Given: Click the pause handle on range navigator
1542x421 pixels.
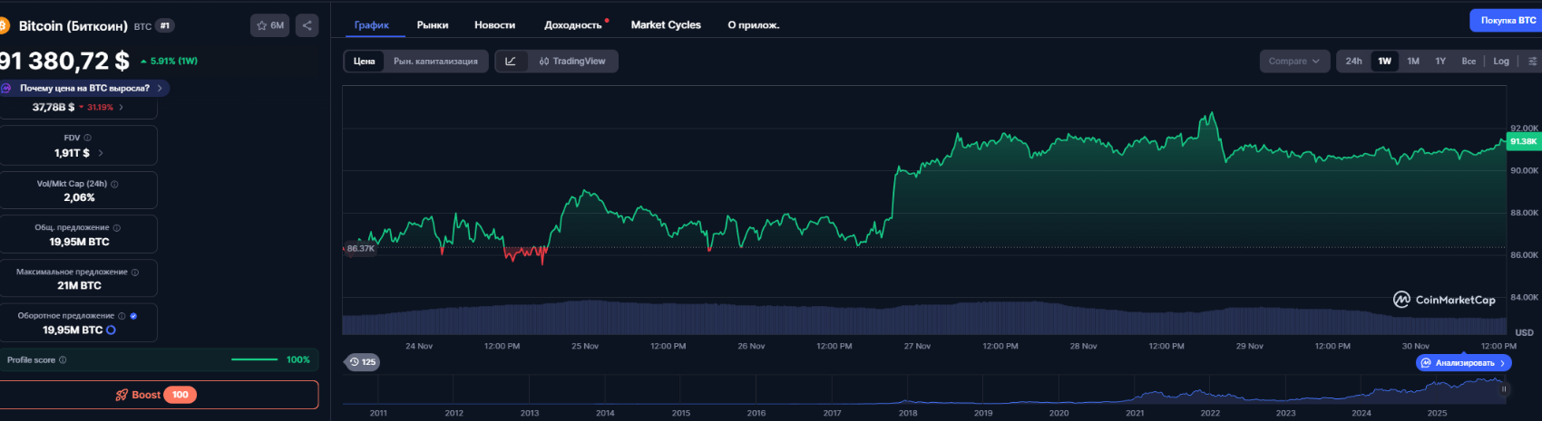Looking at the screenshot, I should click(x=1503, y=389).
